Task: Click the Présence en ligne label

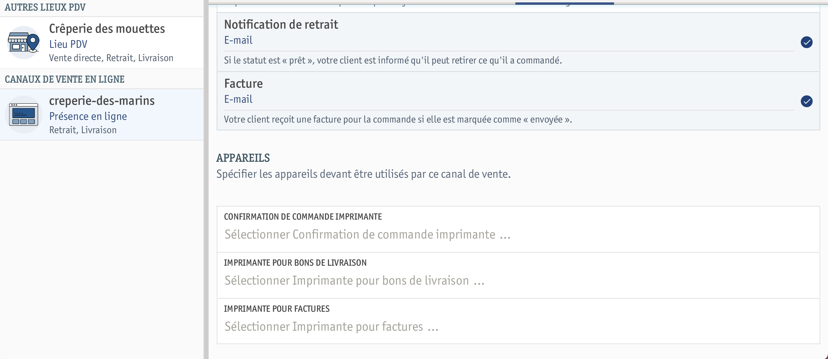Action: [x=88, y=116]
